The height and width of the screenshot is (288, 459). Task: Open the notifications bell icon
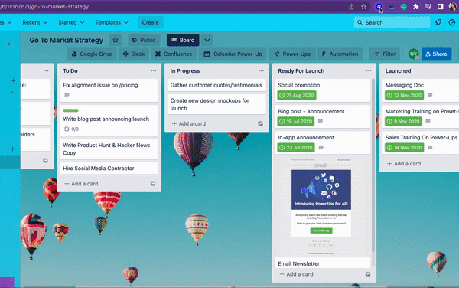pyautogui.click(x=438, y=22)
